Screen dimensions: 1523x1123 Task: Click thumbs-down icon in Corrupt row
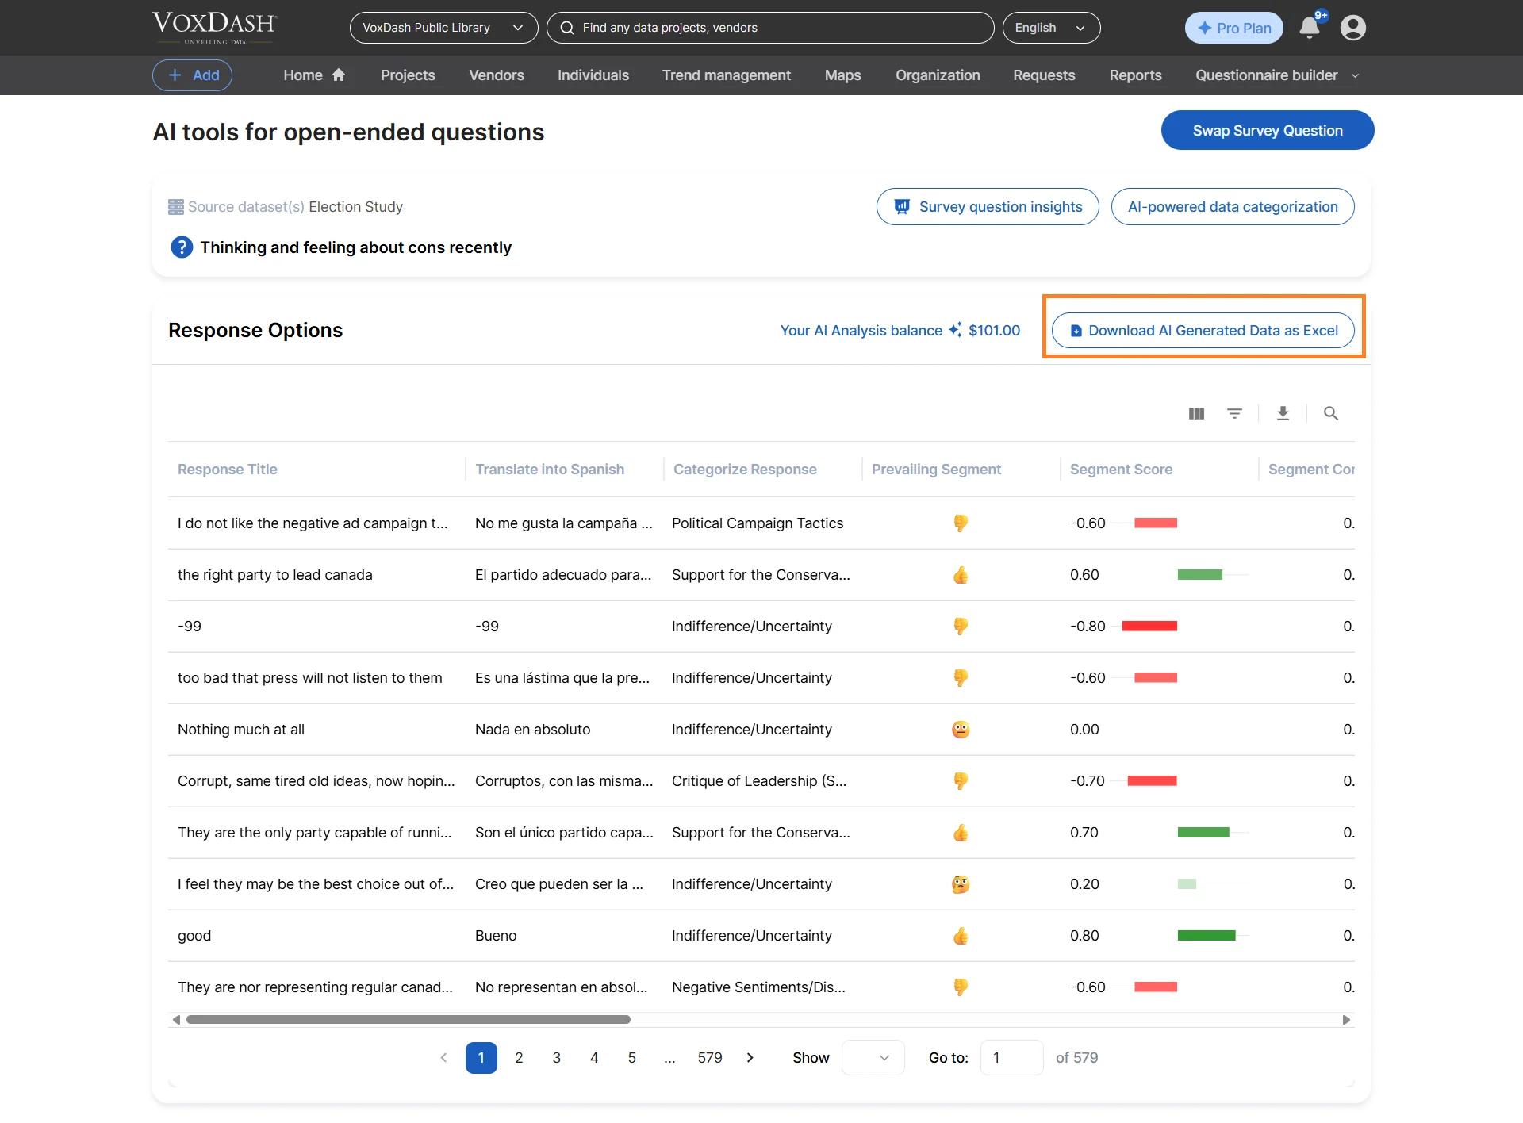[961, 781]
